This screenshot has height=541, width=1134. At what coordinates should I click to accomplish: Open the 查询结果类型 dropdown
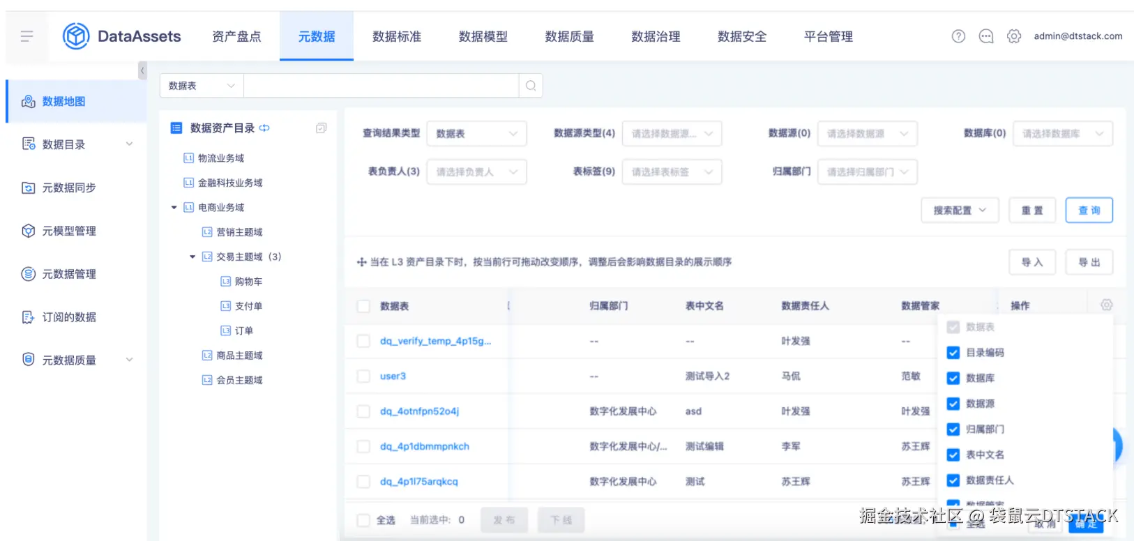pyautogui.click(x=476, y=133)
